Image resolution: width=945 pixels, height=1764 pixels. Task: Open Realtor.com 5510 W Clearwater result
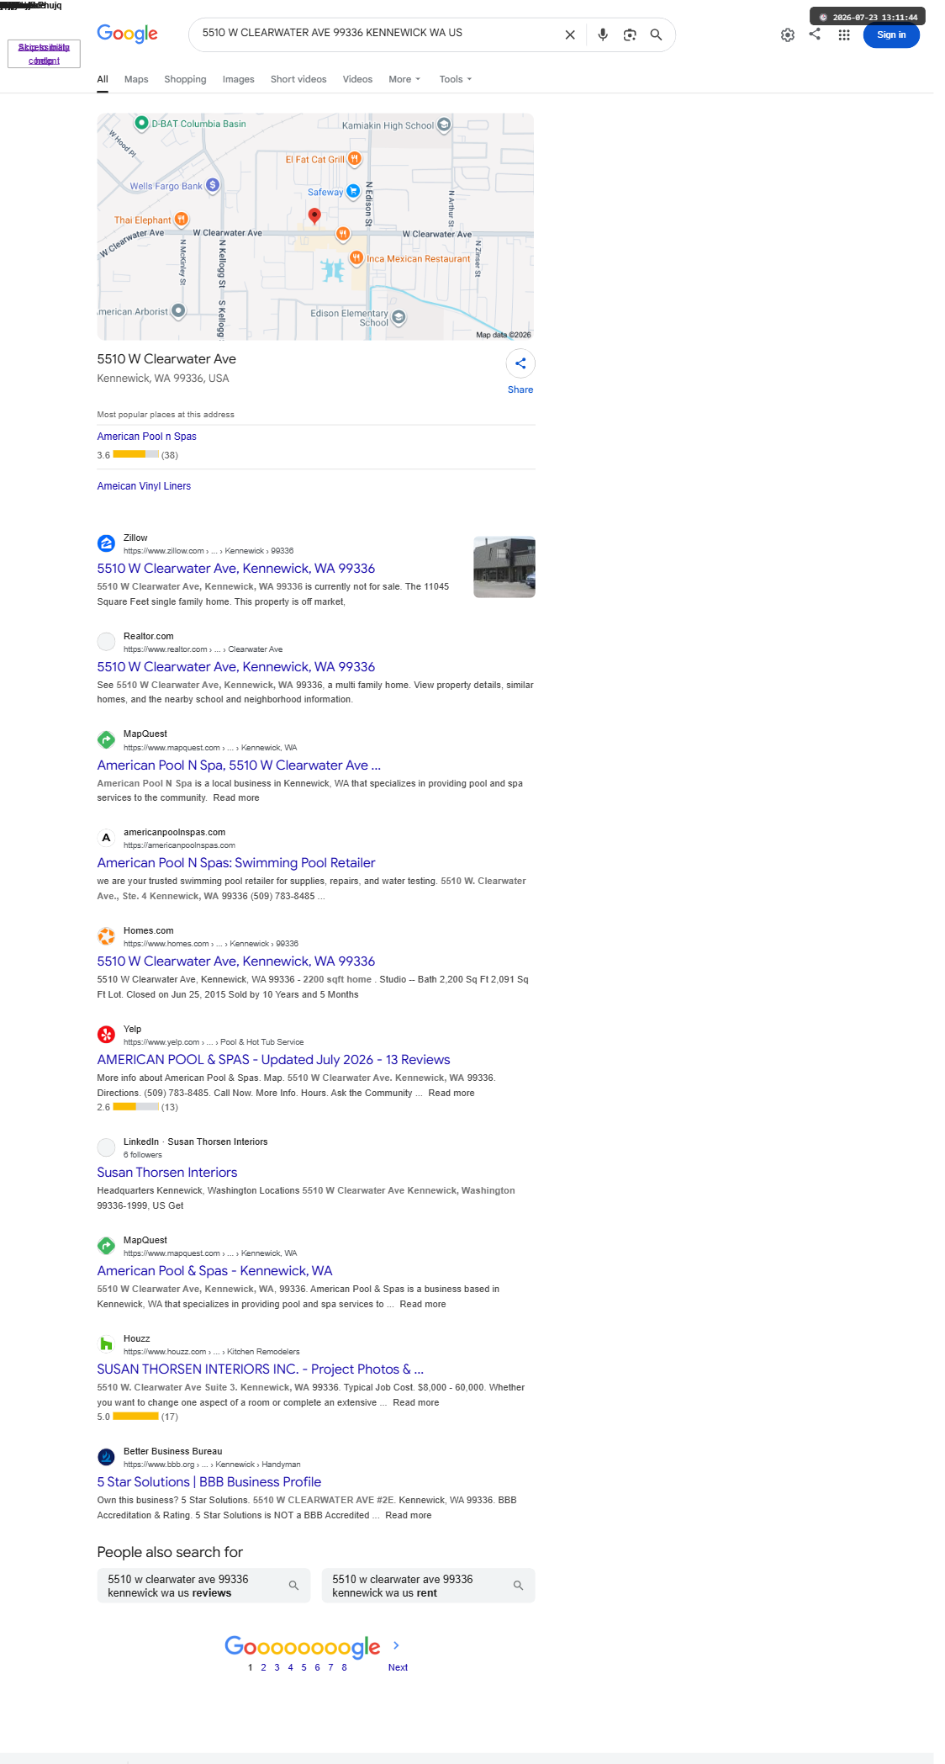pyautogui.click(x=236, y=667)
